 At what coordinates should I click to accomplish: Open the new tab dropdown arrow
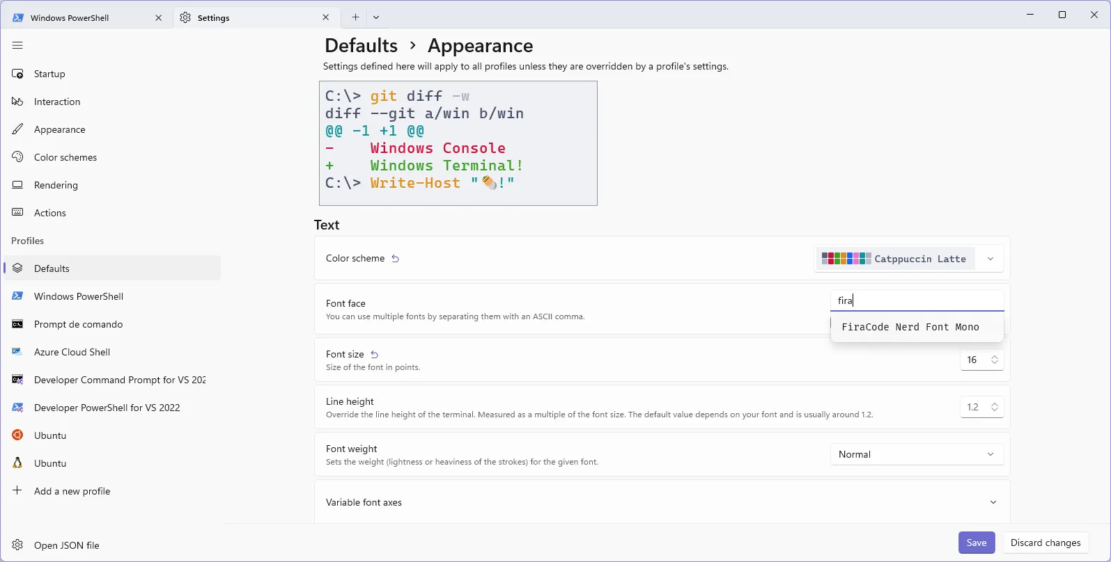[376, 17]
